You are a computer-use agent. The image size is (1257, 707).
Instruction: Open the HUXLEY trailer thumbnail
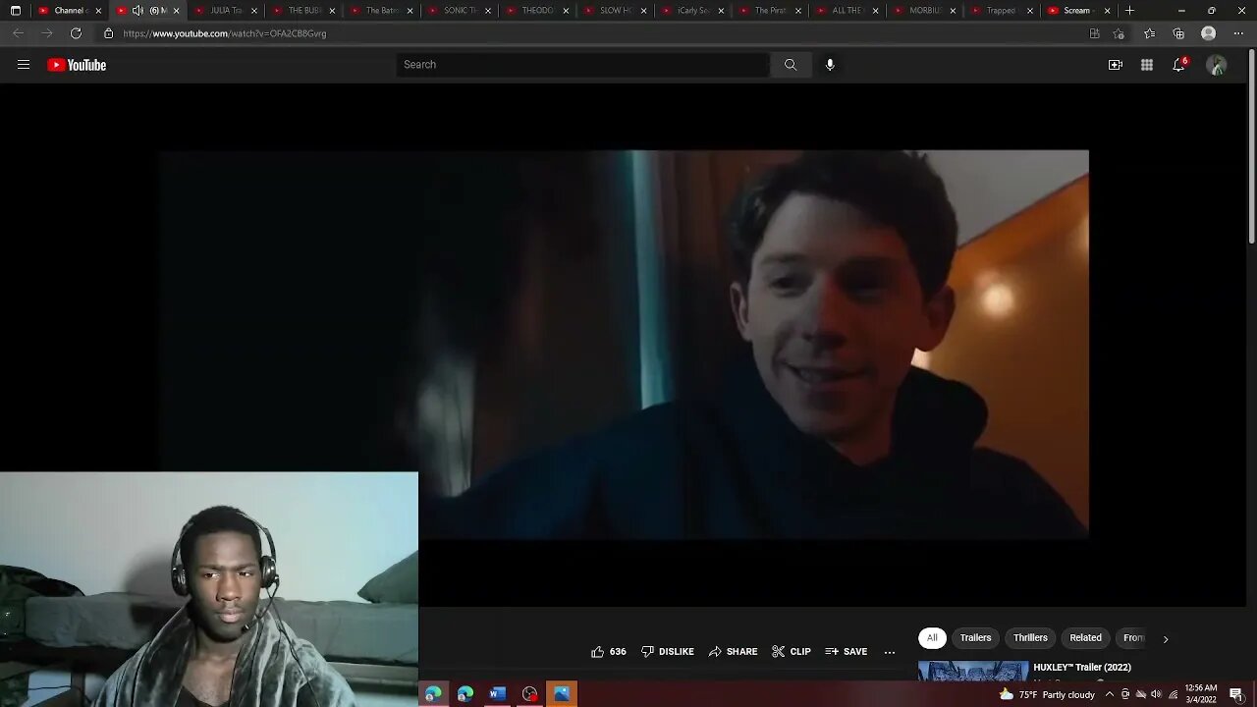click(973, 671)
